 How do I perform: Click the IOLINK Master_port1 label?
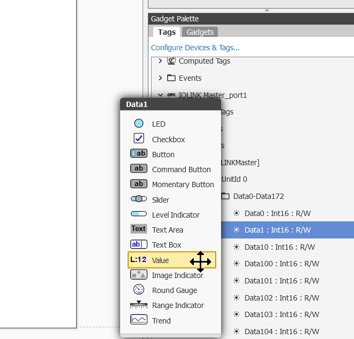[213, 95]
